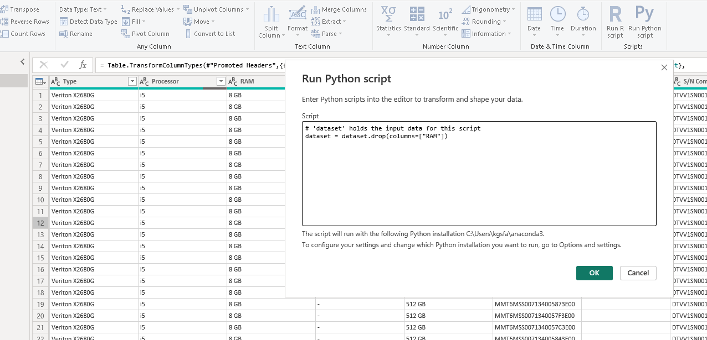Click the fx formula icon
707x340 pixels.
click(x=83, y=65)
